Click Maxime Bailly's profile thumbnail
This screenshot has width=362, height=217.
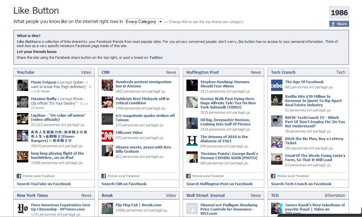coord(22,102)
